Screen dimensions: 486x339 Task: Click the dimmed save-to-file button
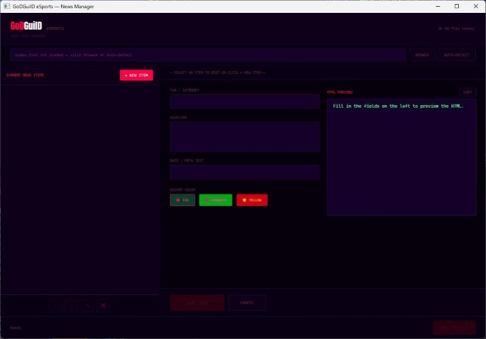(454, 327)
